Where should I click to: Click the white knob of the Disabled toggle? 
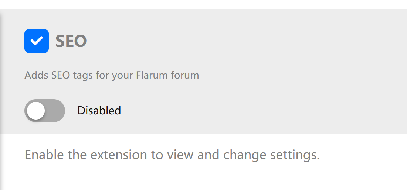pos(35,111)
